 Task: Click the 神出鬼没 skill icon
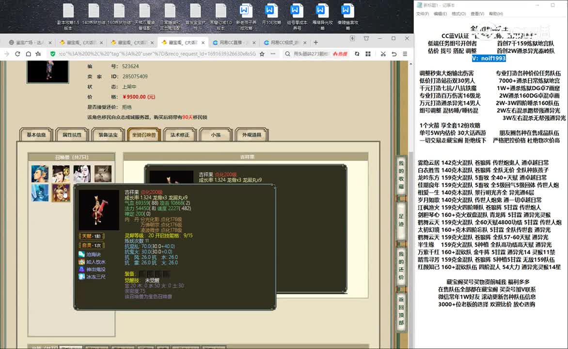pos(81,270)
